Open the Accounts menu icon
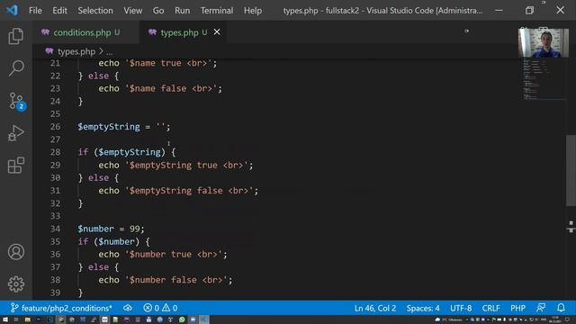 point(16,252)
